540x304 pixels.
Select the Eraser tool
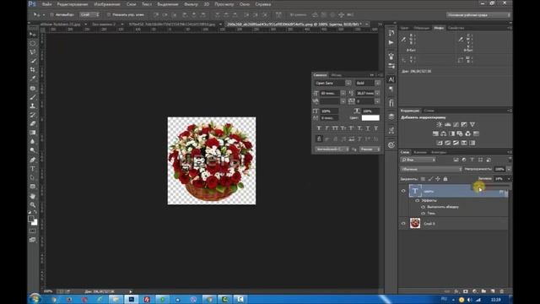(x=33, y=123)
